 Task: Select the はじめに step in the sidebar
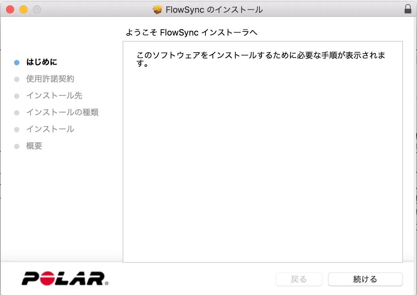pyautogui.click(x=42, y=62)
